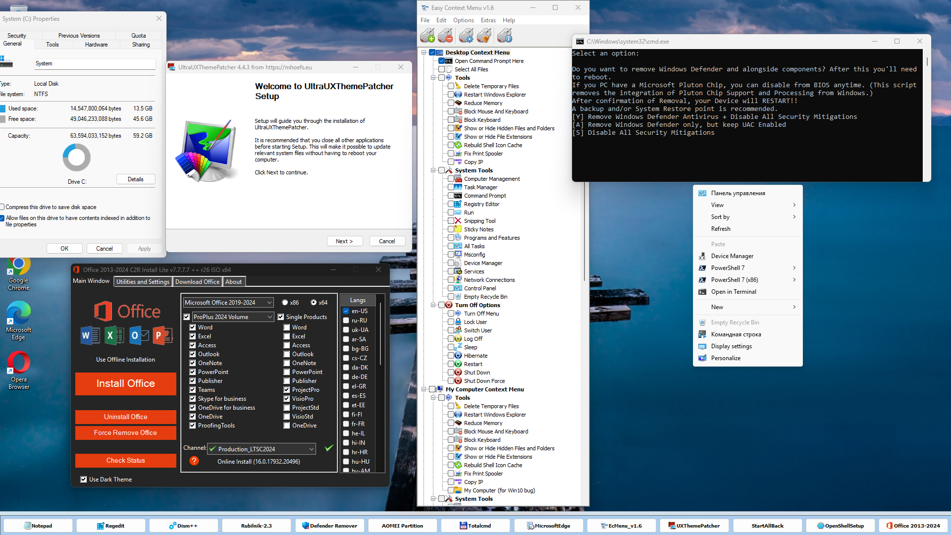Viewport: 951px width, 535px height.
Task: Launch Regedit from the bottom launcher bar
Action: (x=111, y=526)
